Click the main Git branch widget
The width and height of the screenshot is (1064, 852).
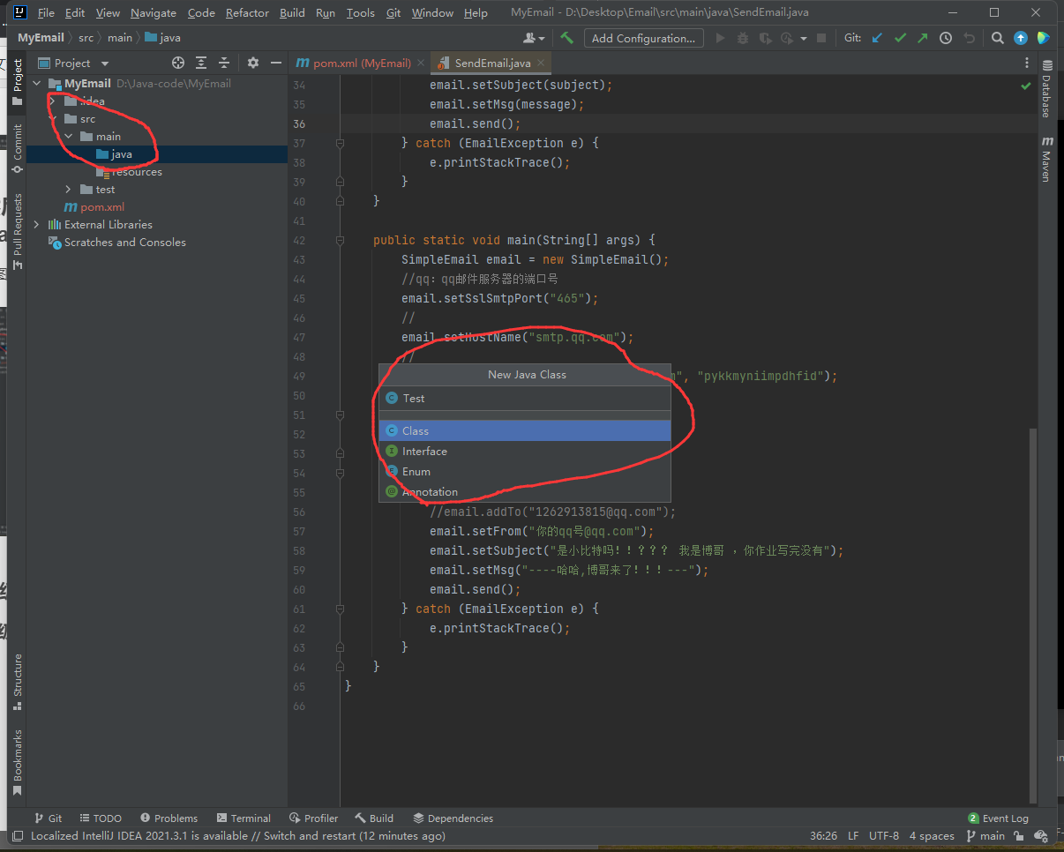(985, 835)
